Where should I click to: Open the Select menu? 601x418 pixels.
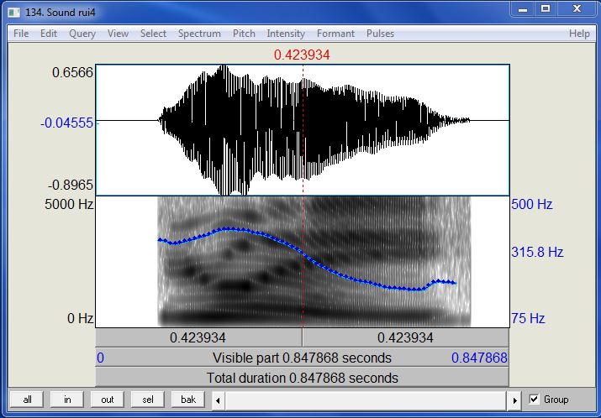(x=153, y=34)
